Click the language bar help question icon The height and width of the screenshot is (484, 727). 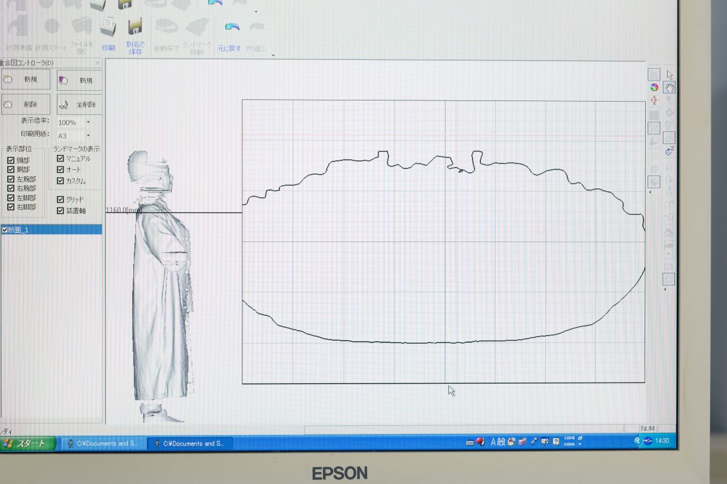(556, 442)
